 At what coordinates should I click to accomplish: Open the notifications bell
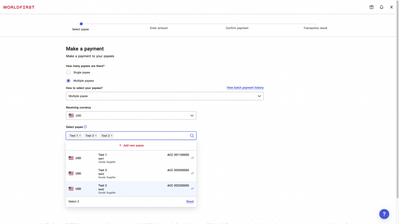[381, 7]
